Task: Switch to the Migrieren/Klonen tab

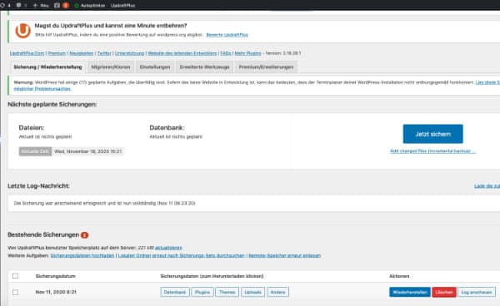Action: (111, 67)
